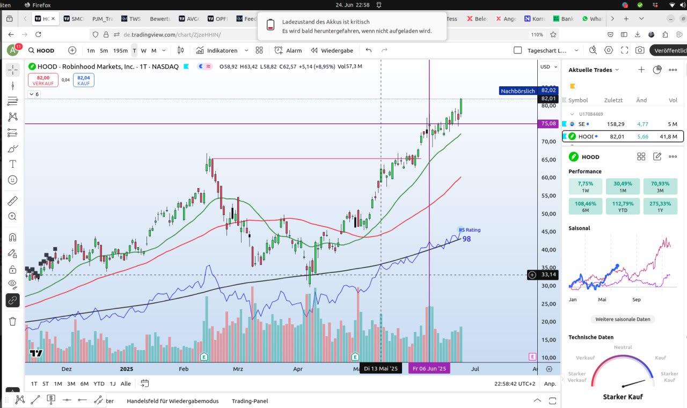687x408 pixels.
Task: Activate the magnet mode tool
Action: [13, 237]
